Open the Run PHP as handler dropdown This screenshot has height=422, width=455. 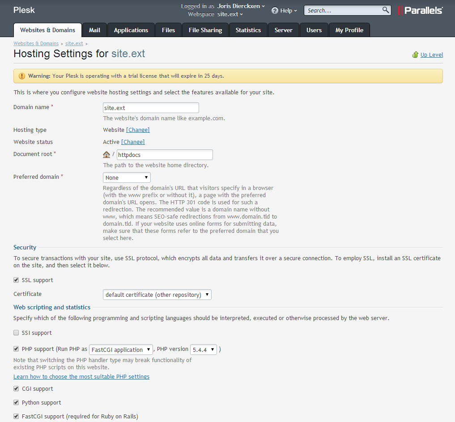[x=121, y=350]
